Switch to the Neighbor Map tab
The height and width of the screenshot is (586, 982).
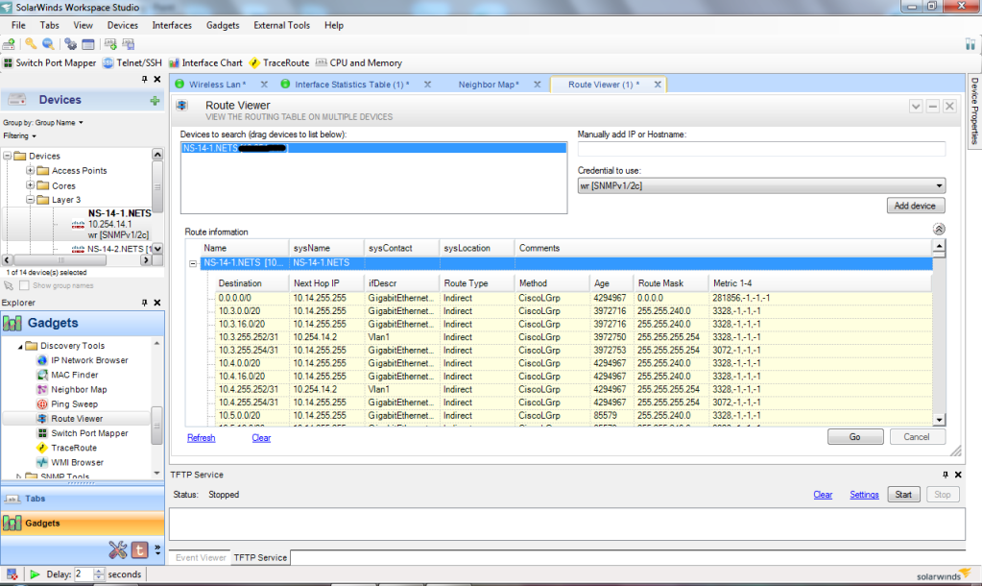click(x=489, y=85)
